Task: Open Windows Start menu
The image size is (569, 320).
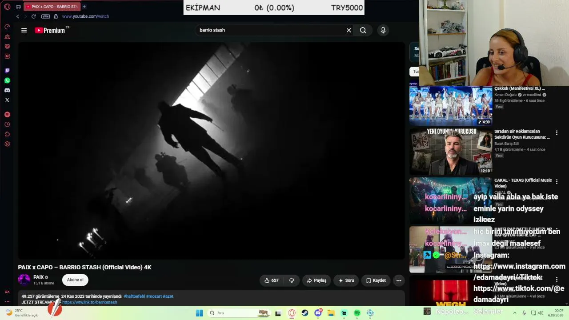Action: [199, 313]
